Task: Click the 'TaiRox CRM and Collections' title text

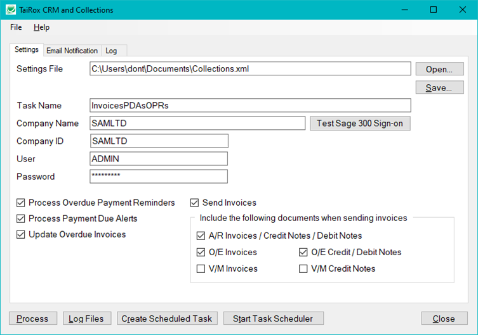Action: tap(66, 10)
